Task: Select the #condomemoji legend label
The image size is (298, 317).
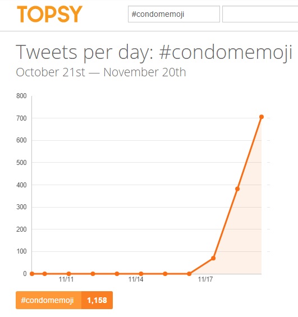Action: [48, 300]
